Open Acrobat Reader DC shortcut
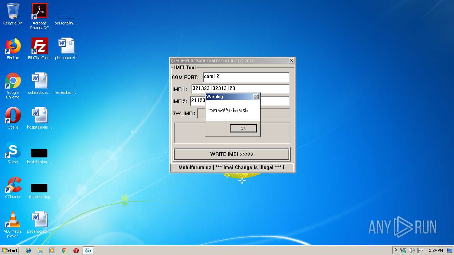The width and height of the screenshot is (454, 255). coord(39,16)
